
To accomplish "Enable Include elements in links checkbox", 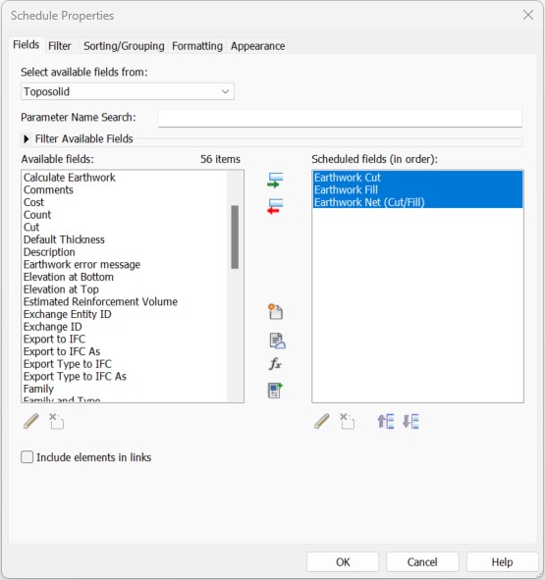I will coord(27,457).
